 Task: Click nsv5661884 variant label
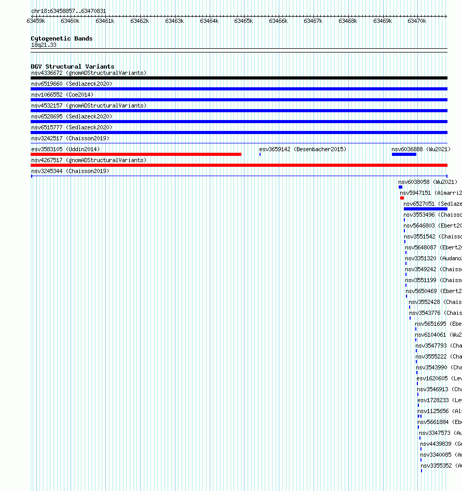440,422
